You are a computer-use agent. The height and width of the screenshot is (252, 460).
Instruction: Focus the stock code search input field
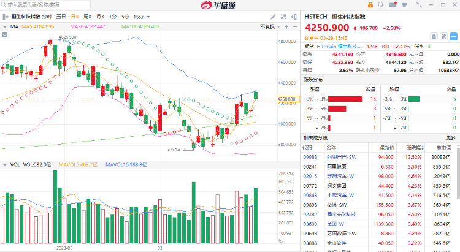pyautogui.click(x=45, y=5)
